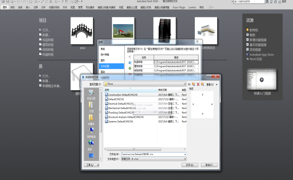Image resolution: width=293 pixels, height=180 pixels.
Task: Click 建筑样板 row in options table
Action: tap(166, 66)
